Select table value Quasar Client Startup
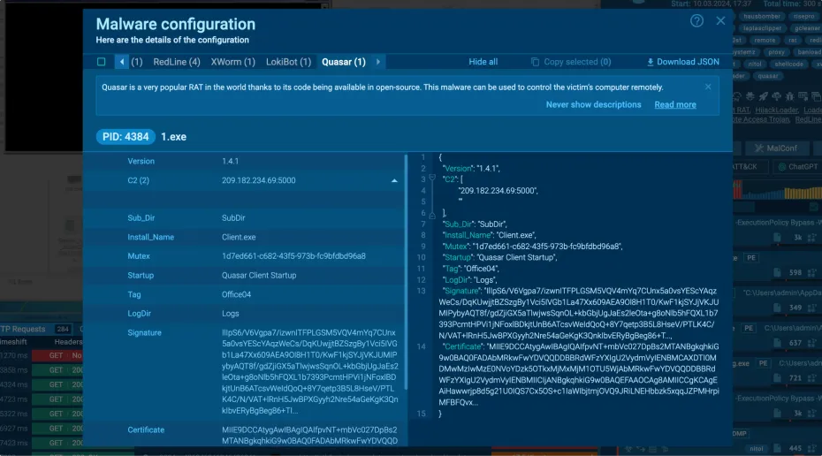 (x=259, y=275)
